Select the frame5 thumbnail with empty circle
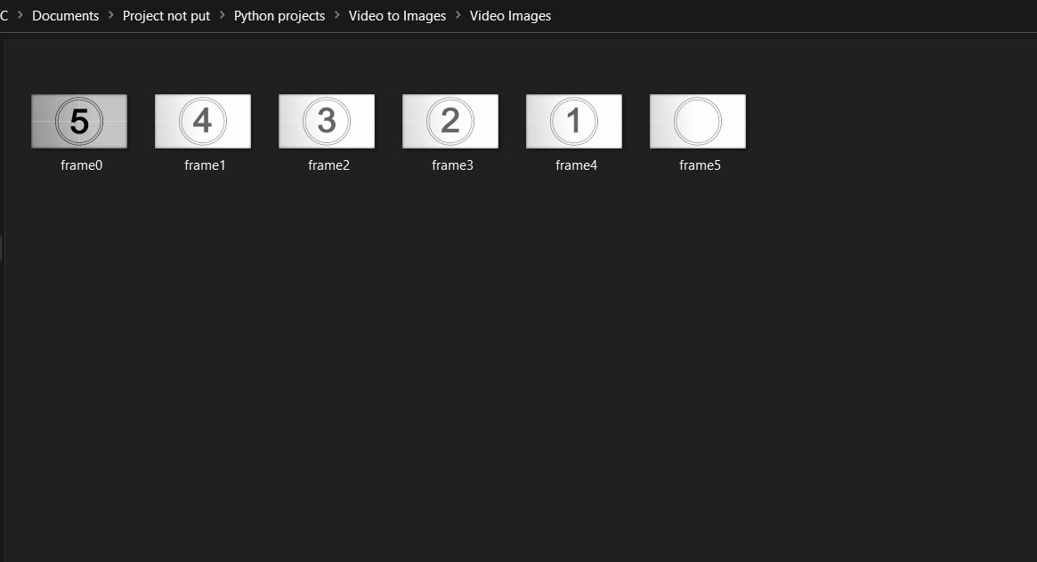The height and width of the screenshot is (562, 1037). coord(698,122)
